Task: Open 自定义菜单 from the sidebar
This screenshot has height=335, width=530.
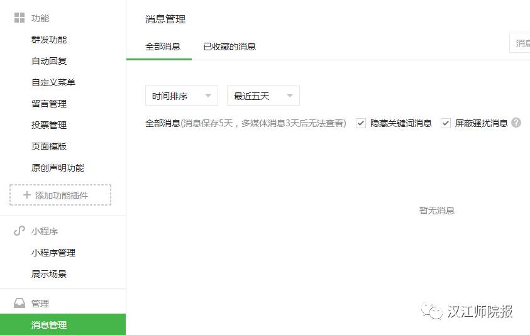Action: pyautogui.click(x=53, y=82)
